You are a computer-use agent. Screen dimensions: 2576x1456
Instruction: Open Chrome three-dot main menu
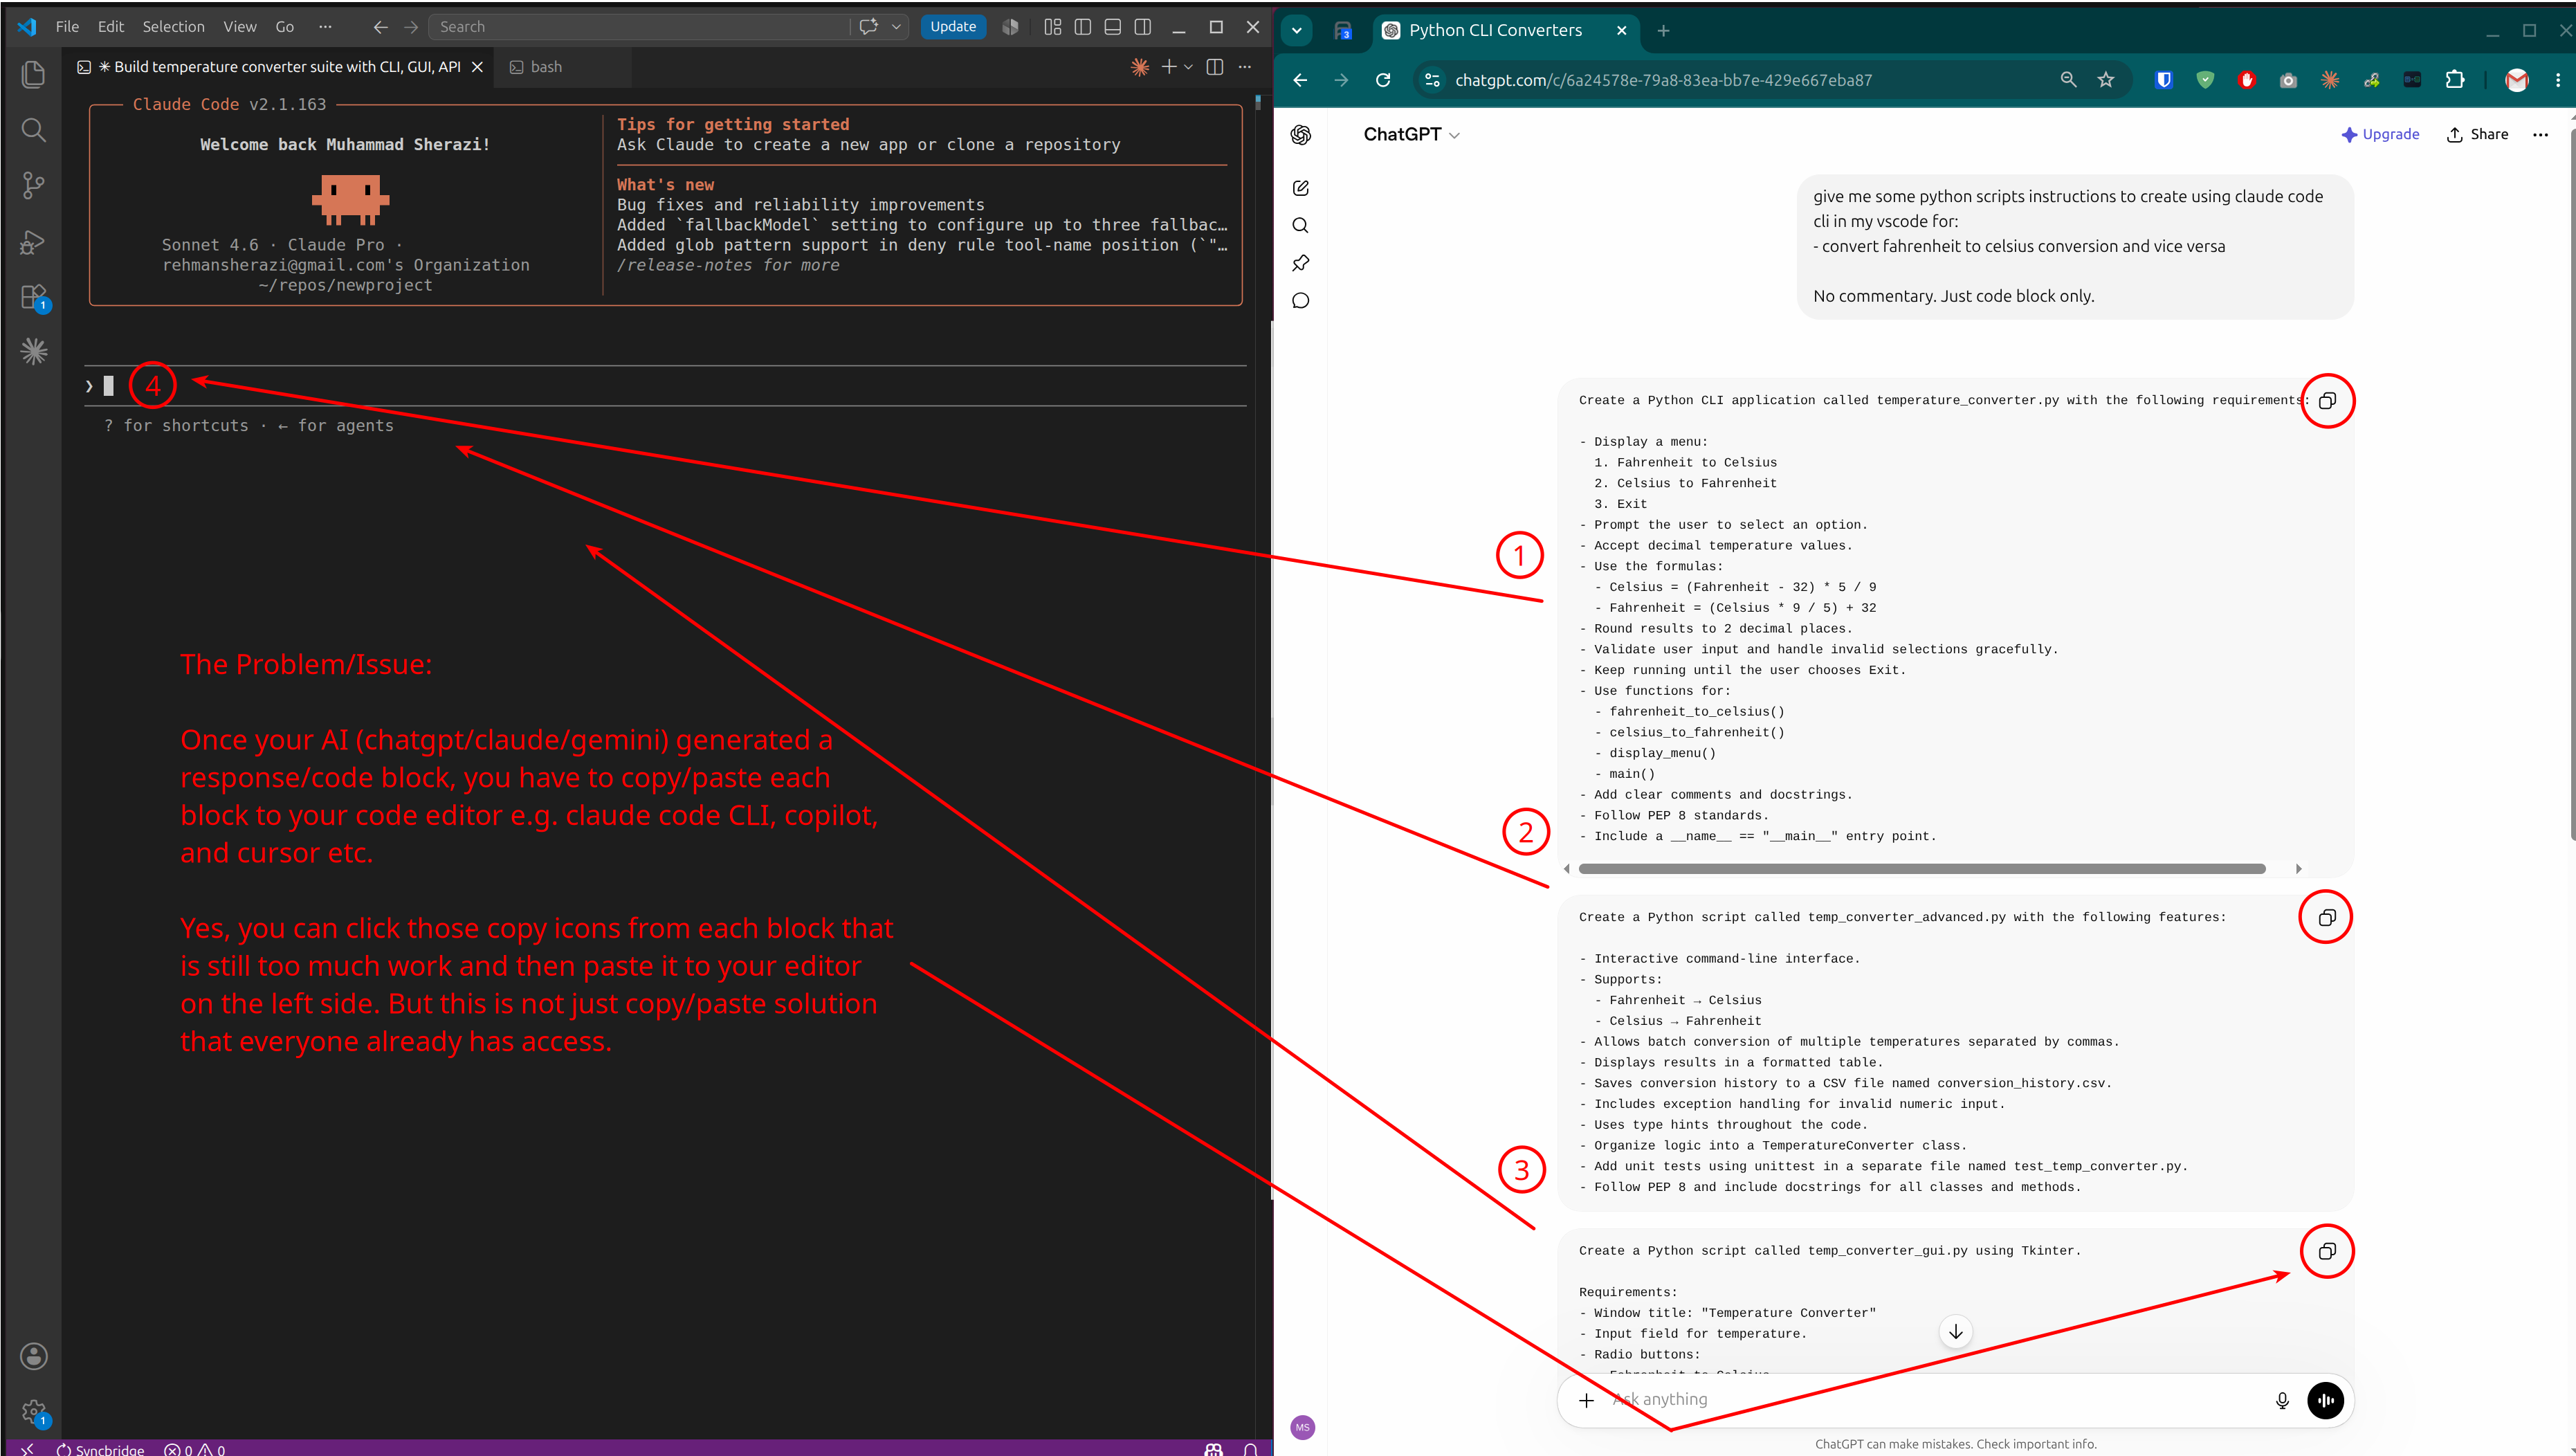(x=2558, y=80)
